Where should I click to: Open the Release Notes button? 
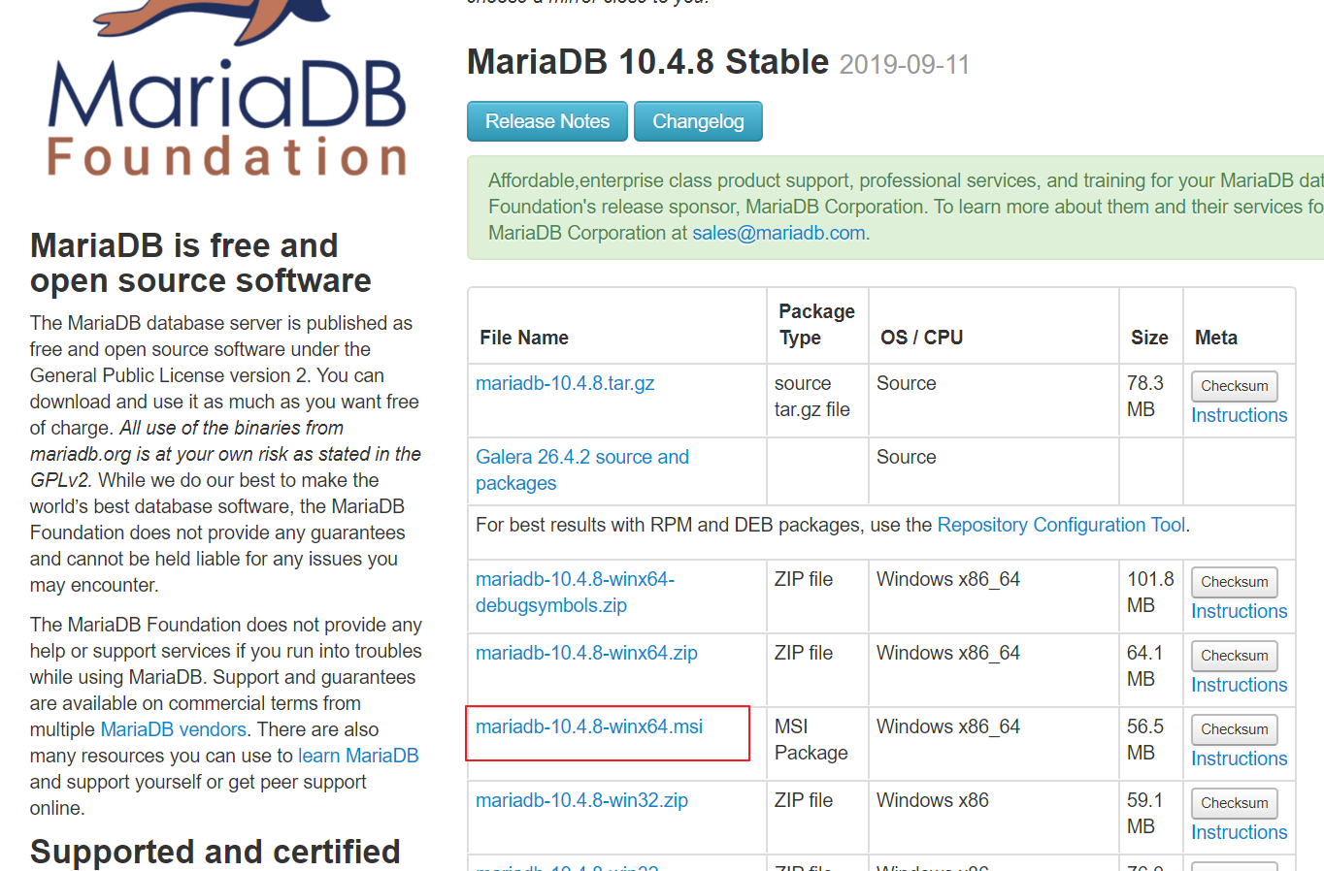[547, 121]
